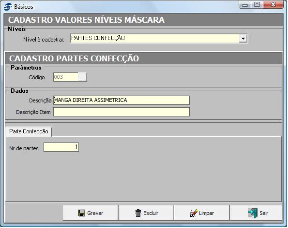Maximize the Básicos window
Image resolution: width=288 pixels, height=228 pixels.
(257, 5)
